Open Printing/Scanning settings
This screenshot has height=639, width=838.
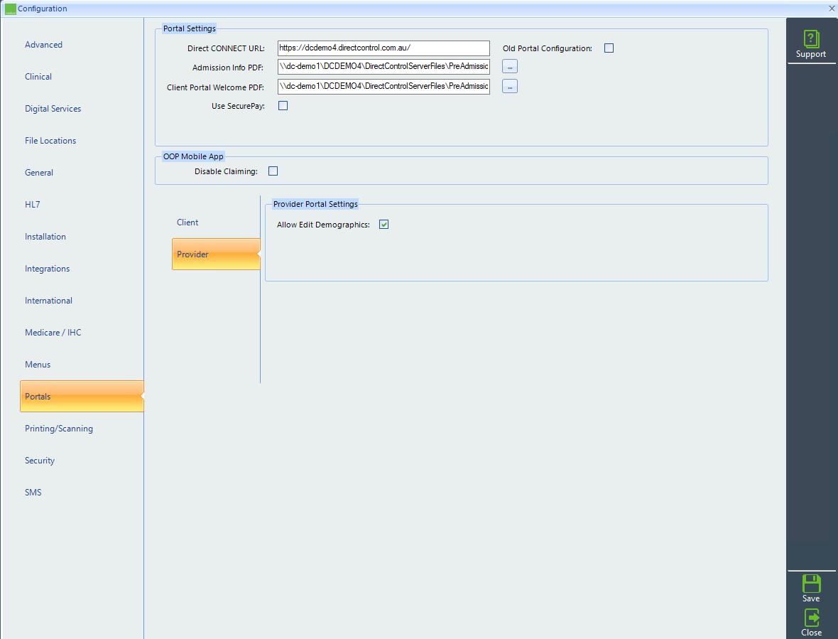tap(59, 429)
